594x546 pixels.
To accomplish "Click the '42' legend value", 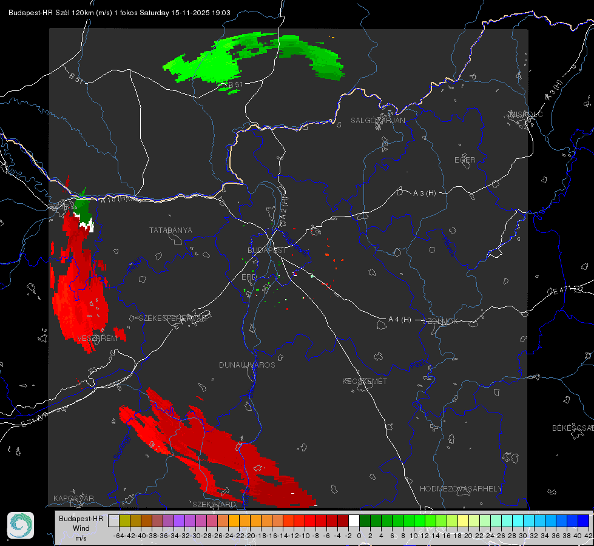I will 588,536.
